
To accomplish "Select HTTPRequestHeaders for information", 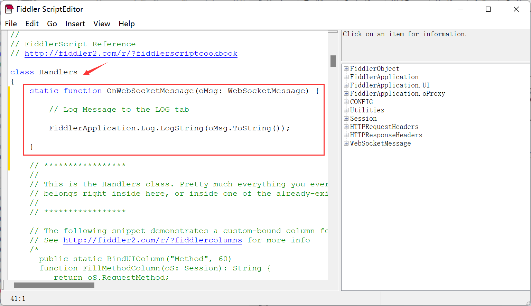I will [384, 127].
